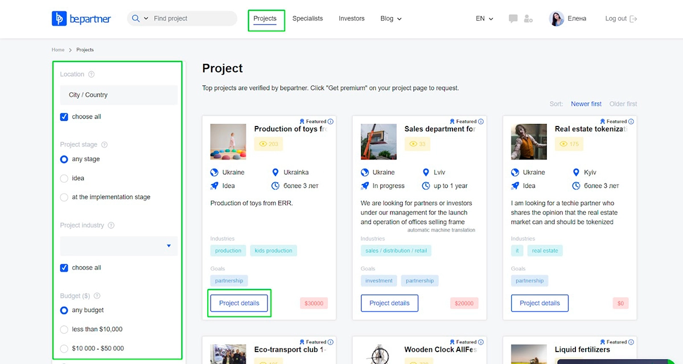Select the $10 000 - $50 000 budget
Screen dimensions: 683x364
pos(64,348)
